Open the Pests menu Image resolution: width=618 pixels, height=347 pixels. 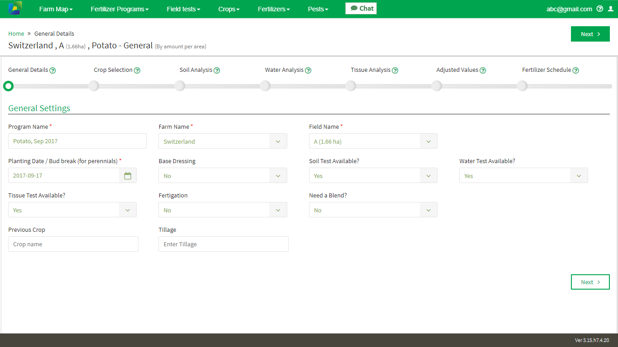(x=318, y=9)
